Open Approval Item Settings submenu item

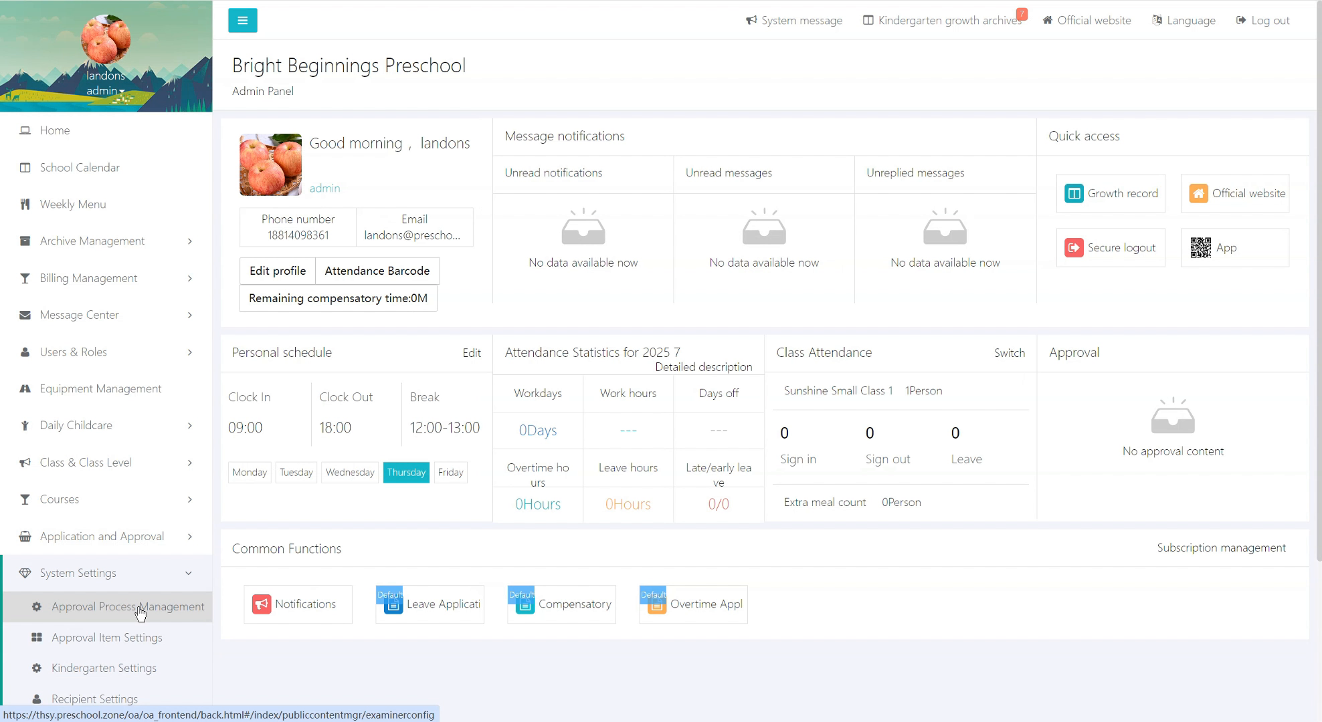(107, 638)
